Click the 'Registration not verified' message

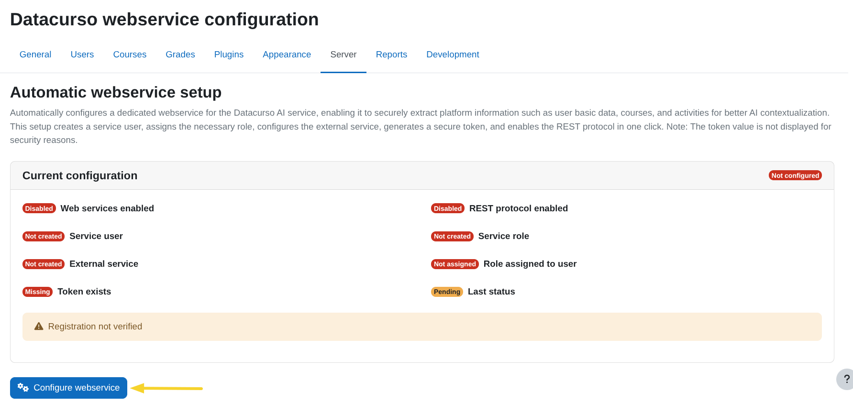click(95, 327)
